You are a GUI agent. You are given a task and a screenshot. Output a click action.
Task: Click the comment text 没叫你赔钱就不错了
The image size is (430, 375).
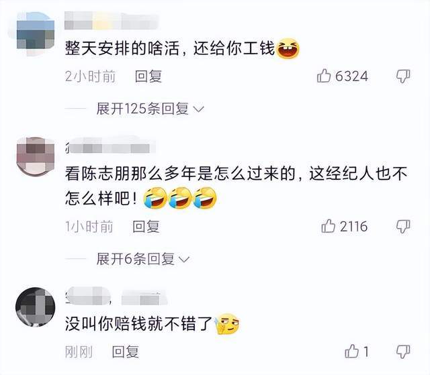coord(139,323)
